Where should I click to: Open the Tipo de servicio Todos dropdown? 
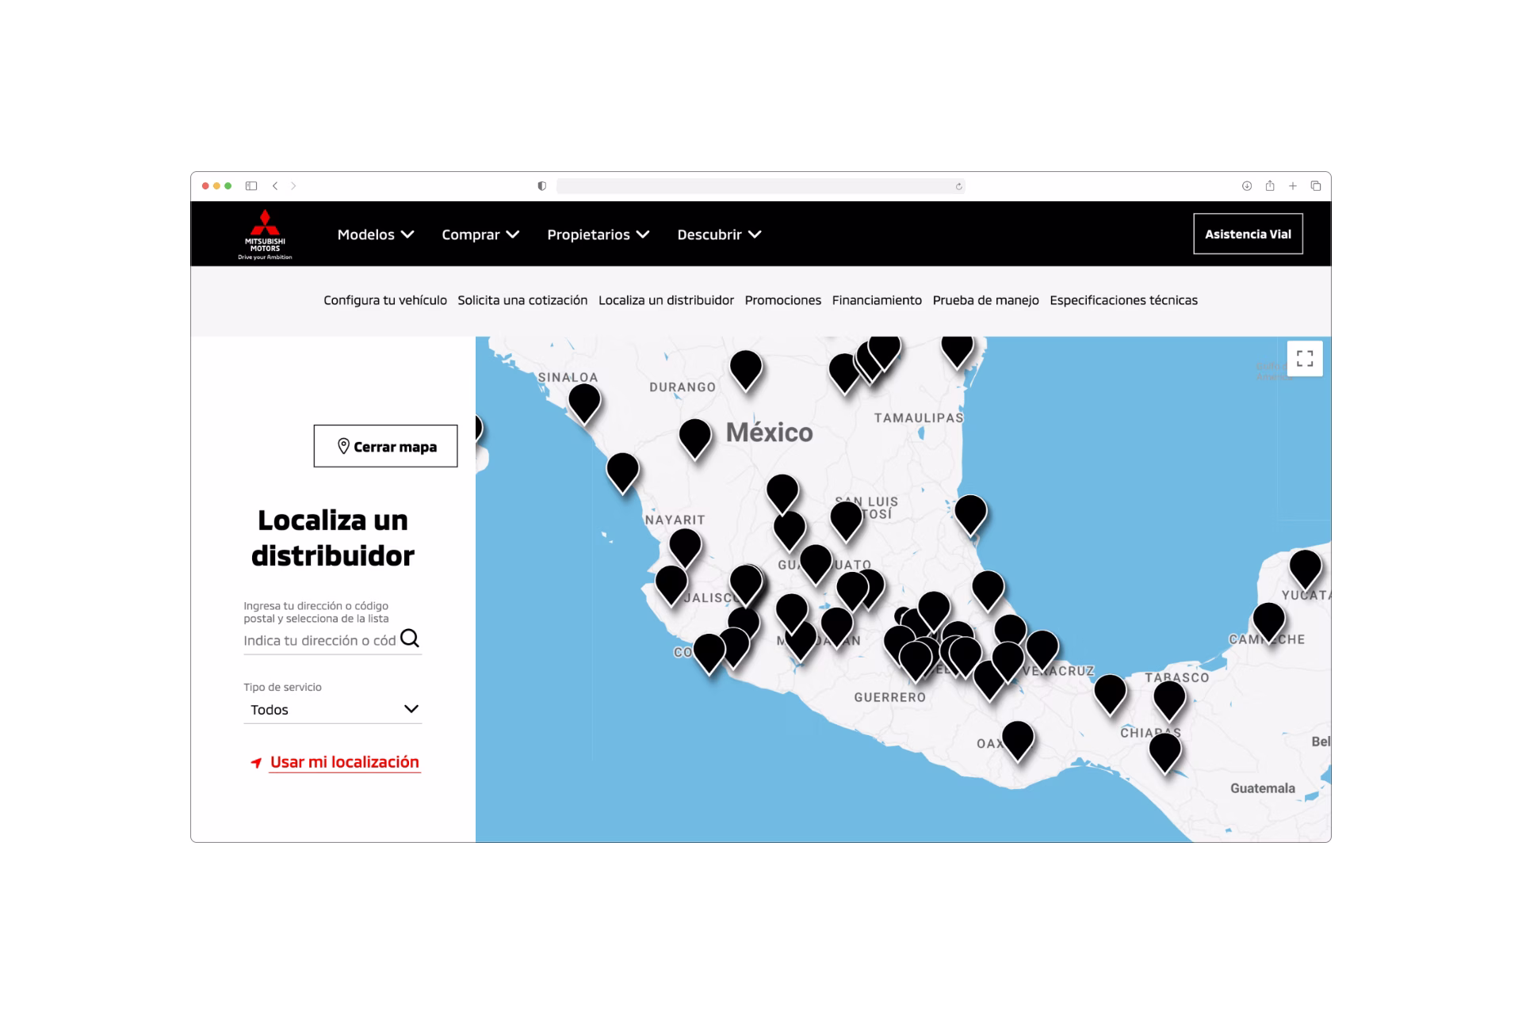coord(333,709)
